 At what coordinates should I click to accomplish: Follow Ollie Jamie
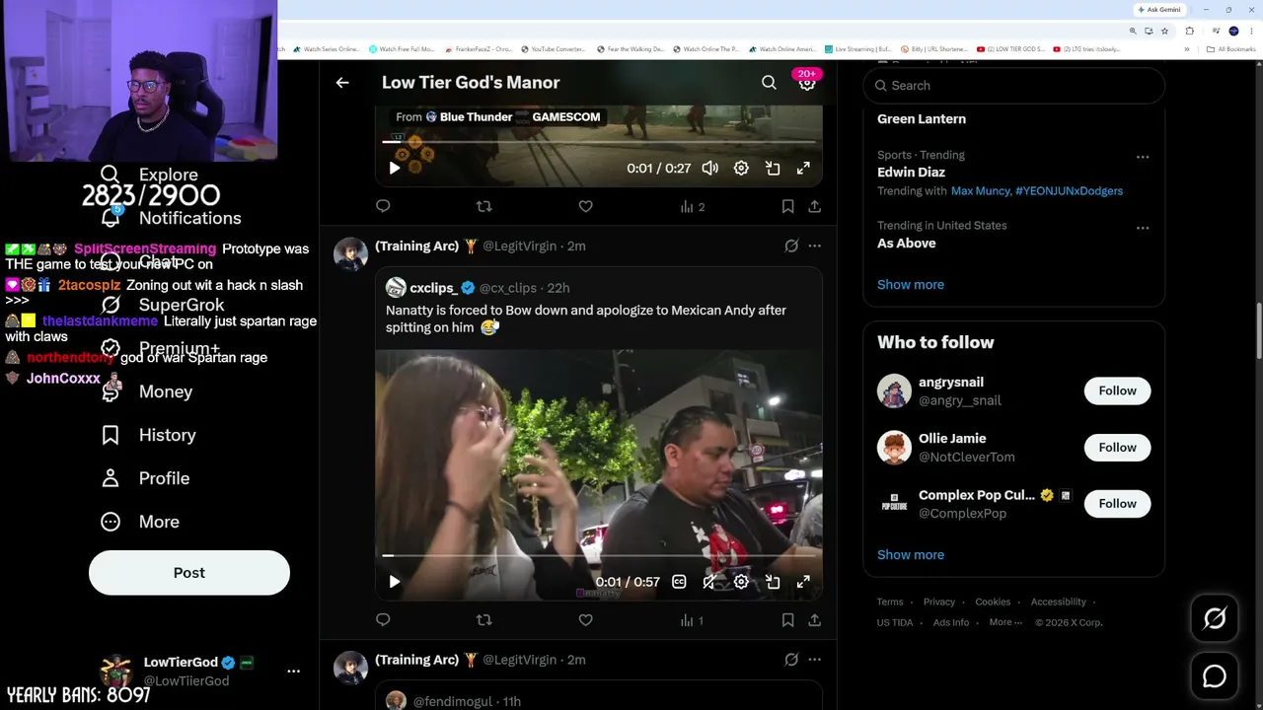click(x=1117, y=448)
